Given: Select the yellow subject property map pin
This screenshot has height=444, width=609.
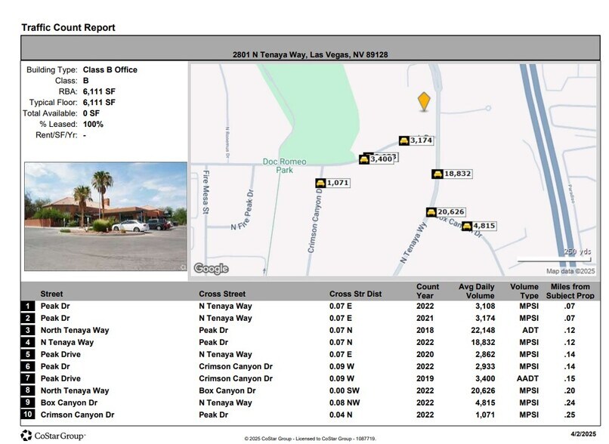Looking at the screenshot, I should [425, 101].
